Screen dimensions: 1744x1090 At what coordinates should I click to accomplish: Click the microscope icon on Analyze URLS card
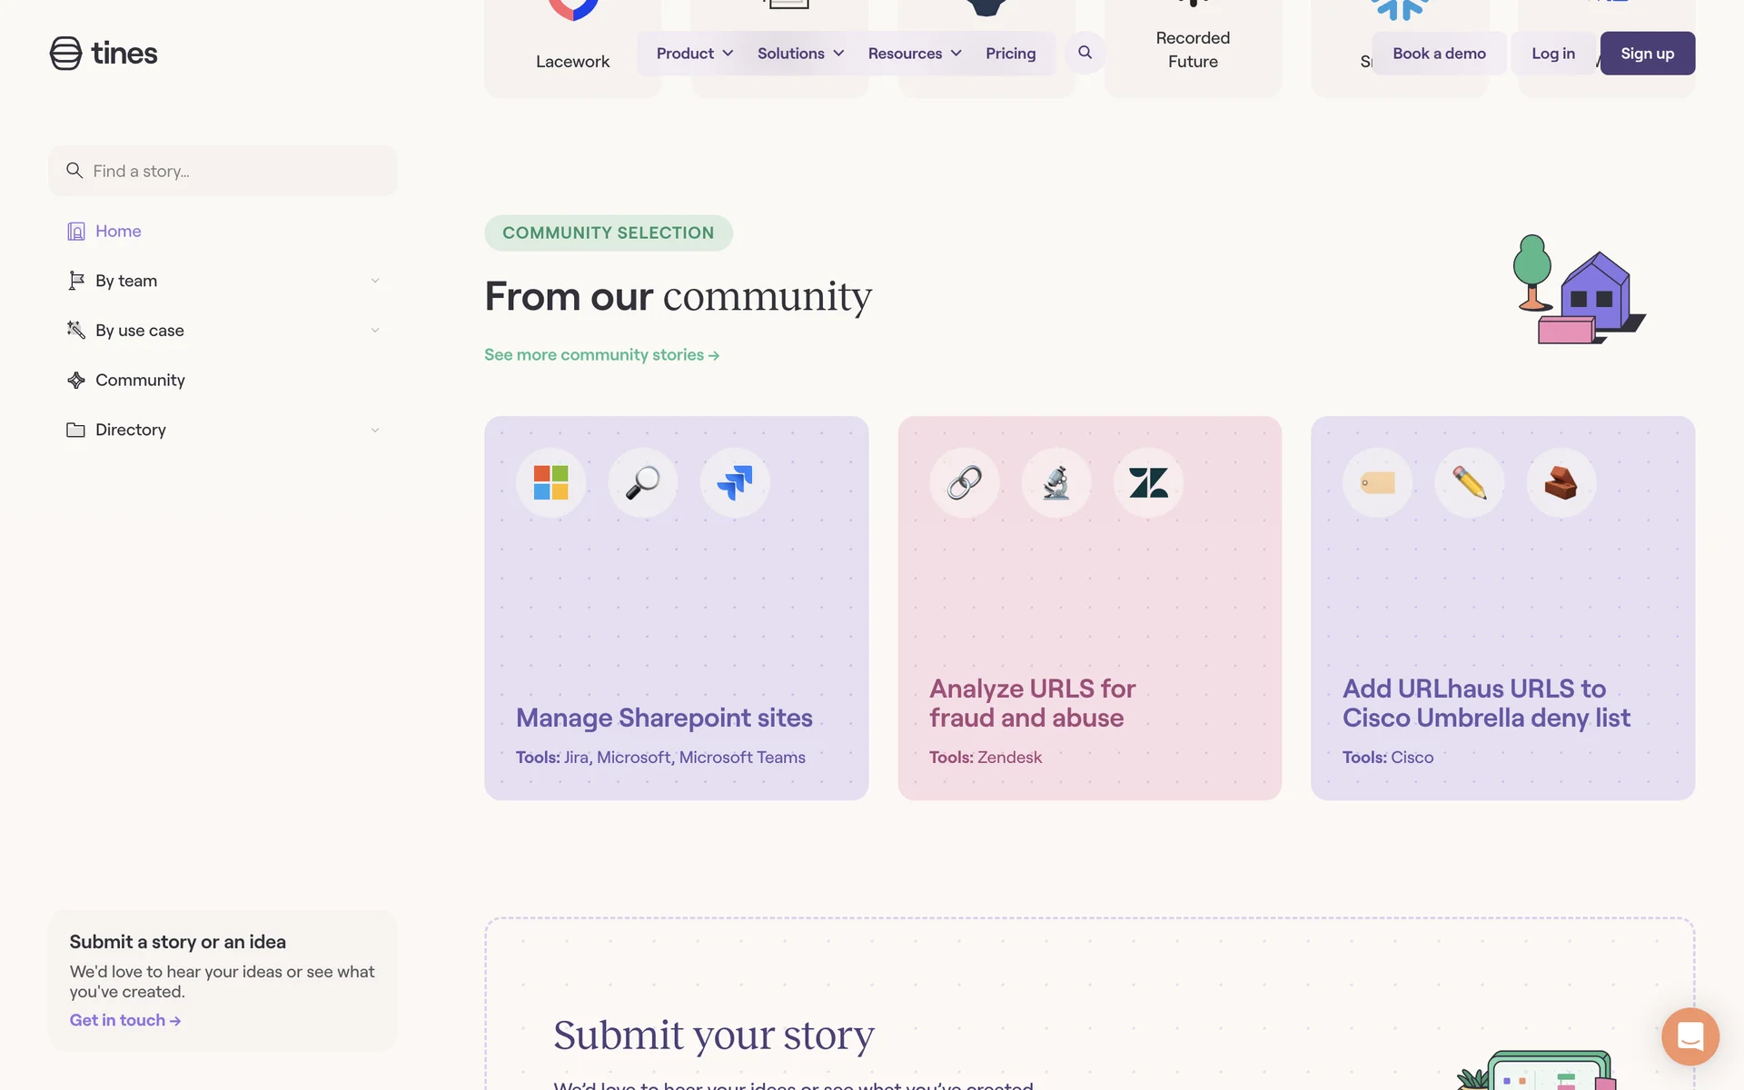click(x=1056, y=483)
